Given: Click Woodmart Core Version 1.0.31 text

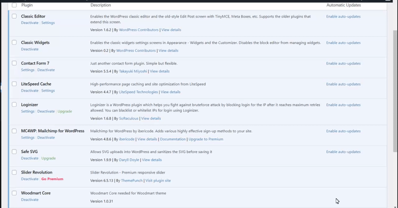Looking at the screenshot, I should (101, 201).
